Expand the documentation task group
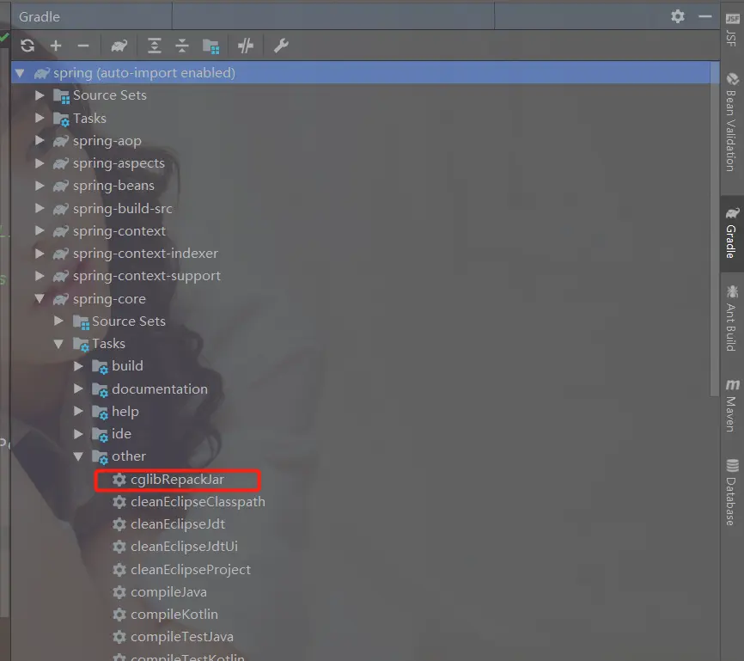 [79, 389]
